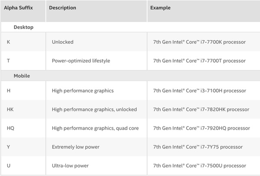Click the K suffix cell

click(9, 42)
